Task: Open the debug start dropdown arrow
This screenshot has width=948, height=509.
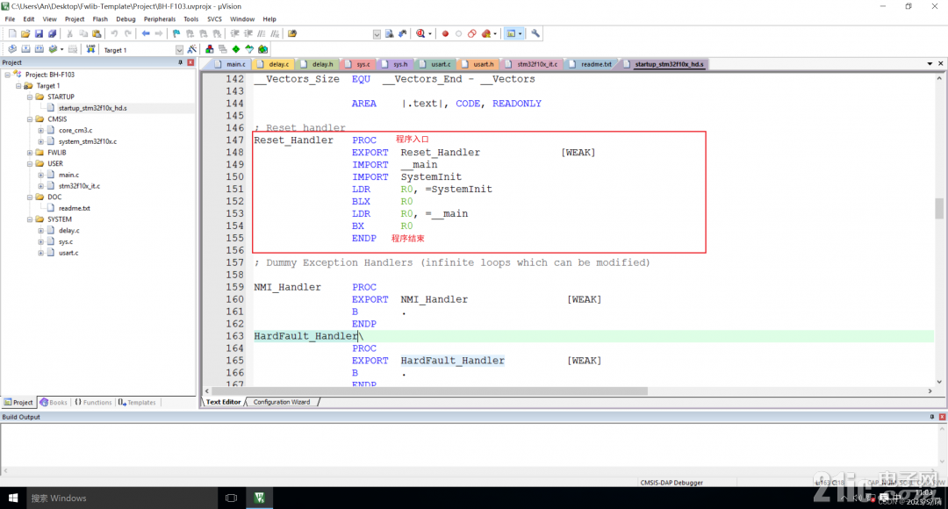Action: click(x=430, y=34)
